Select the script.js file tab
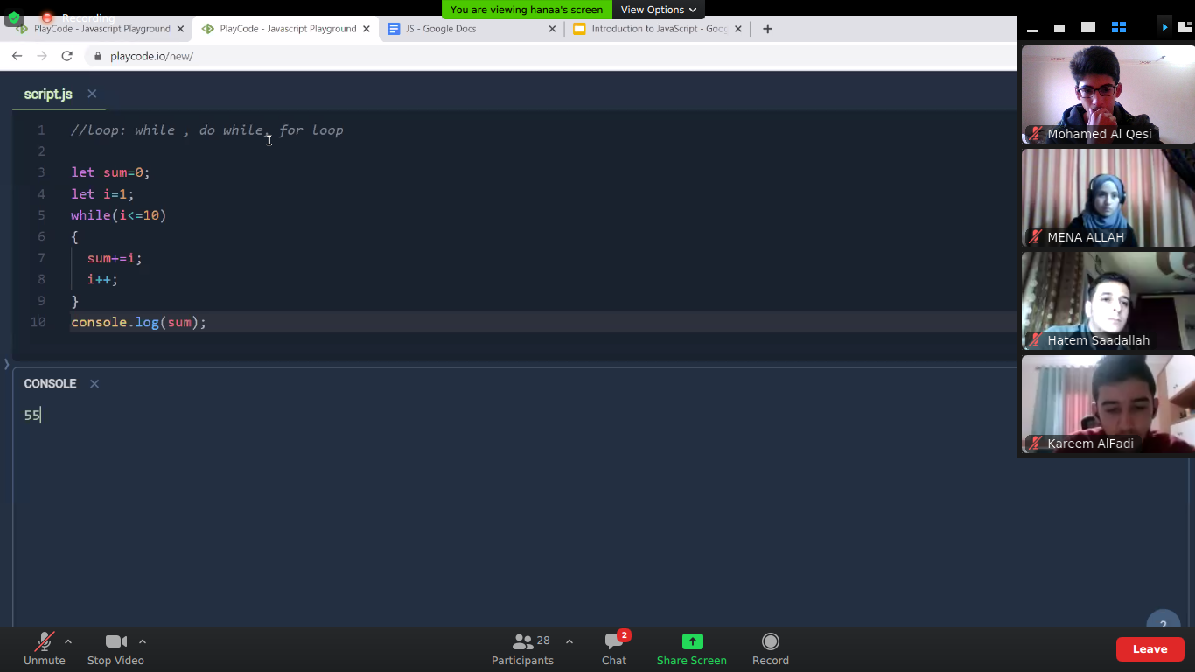Viewport: 1195px width, 672px height. (48, 94)
